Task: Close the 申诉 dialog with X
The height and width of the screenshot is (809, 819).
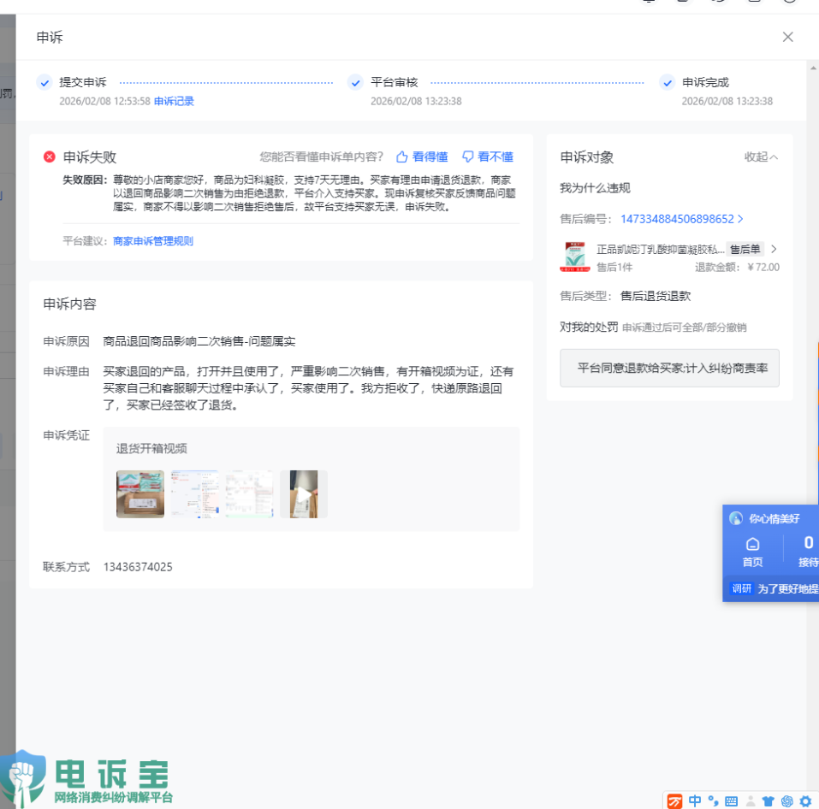Action: tap(788, 37)
